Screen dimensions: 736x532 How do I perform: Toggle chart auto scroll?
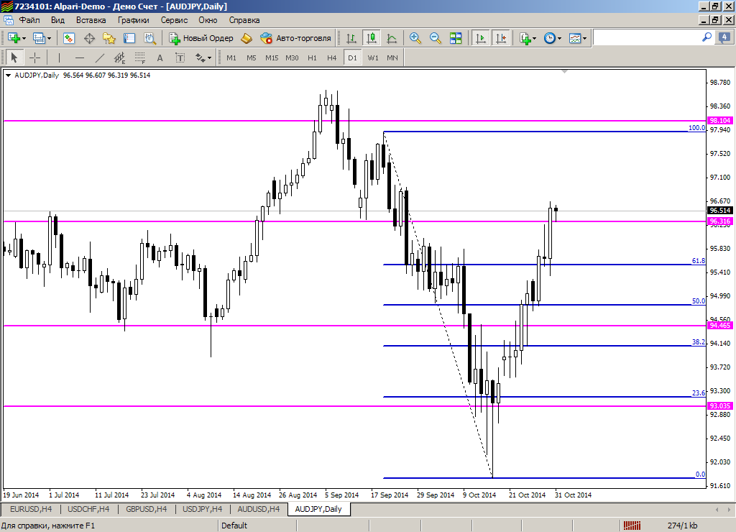[x=481, y=38]
